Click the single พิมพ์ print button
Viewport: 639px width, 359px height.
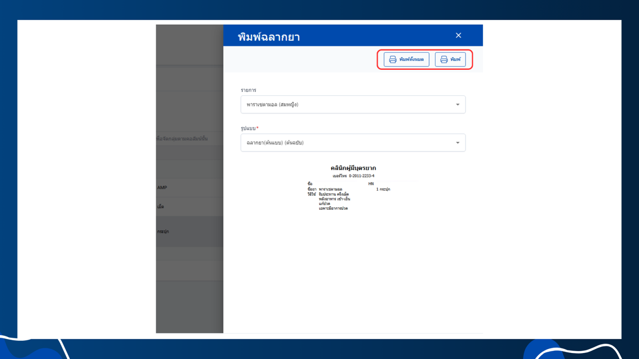450,59
